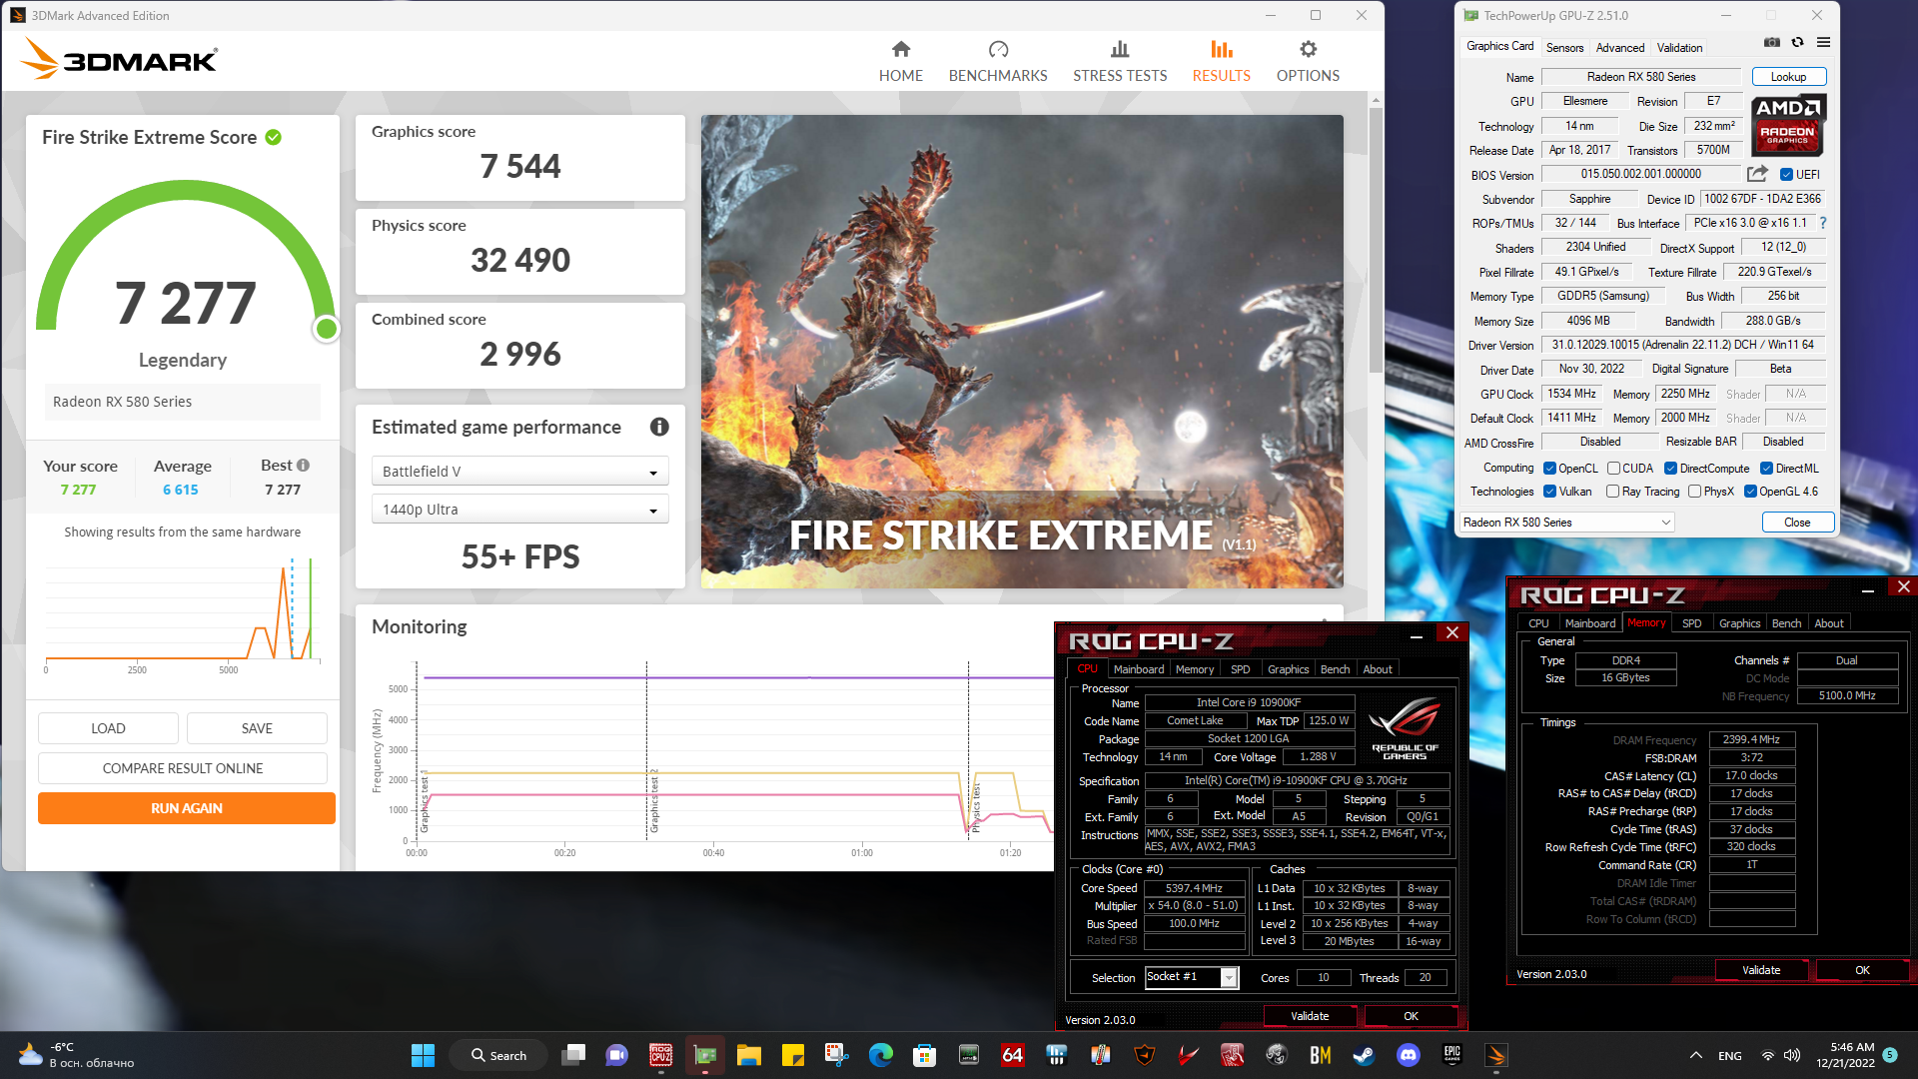This screenshot has width=1918, height=1079.
Task: Open the clock and date in system tray
Action: tap(1847, 1055)
